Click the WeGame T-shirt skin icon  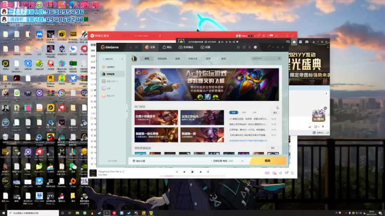point(238,47)
